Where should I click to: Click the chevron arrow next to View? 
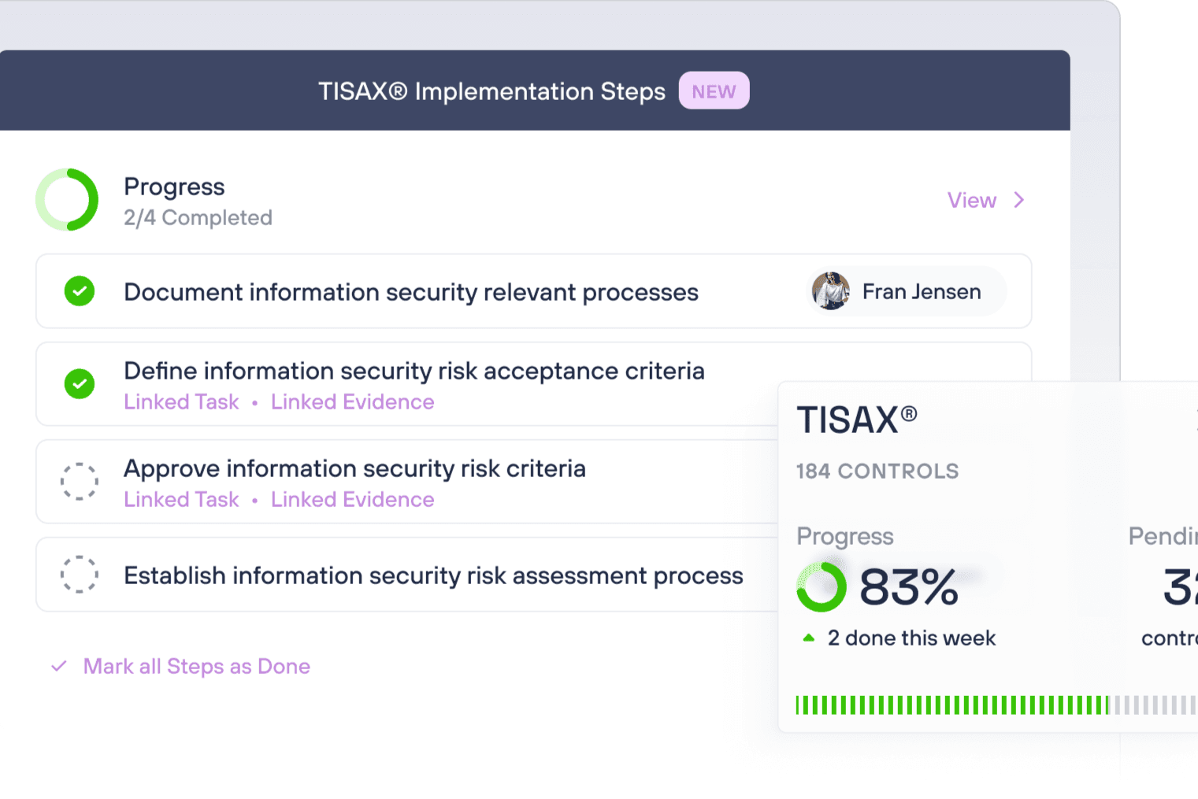[x=1019, y=200]
